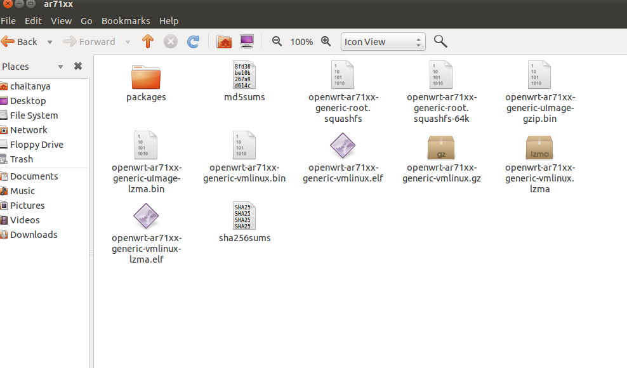Select generic-uImage-gzip.bin file icon
The width and height of the screenshot is (627, 368).
click(539, 75)
